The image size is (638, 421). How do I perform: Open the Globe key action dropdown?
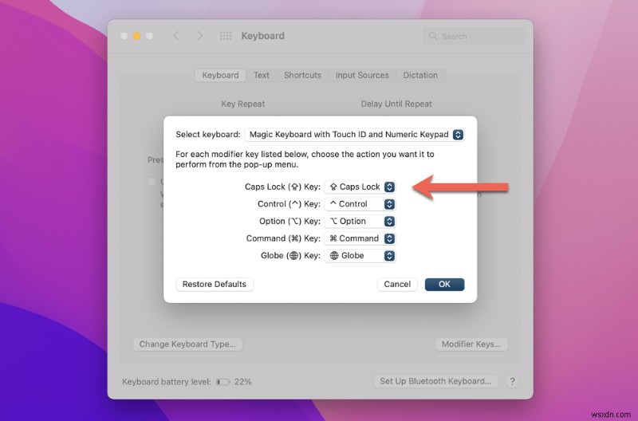tap(360, 255)
